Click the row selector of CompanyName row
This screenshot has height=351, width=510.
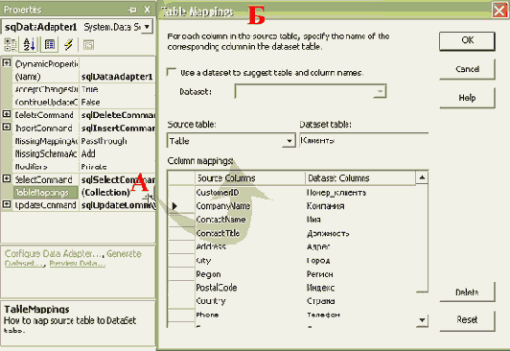181,206
